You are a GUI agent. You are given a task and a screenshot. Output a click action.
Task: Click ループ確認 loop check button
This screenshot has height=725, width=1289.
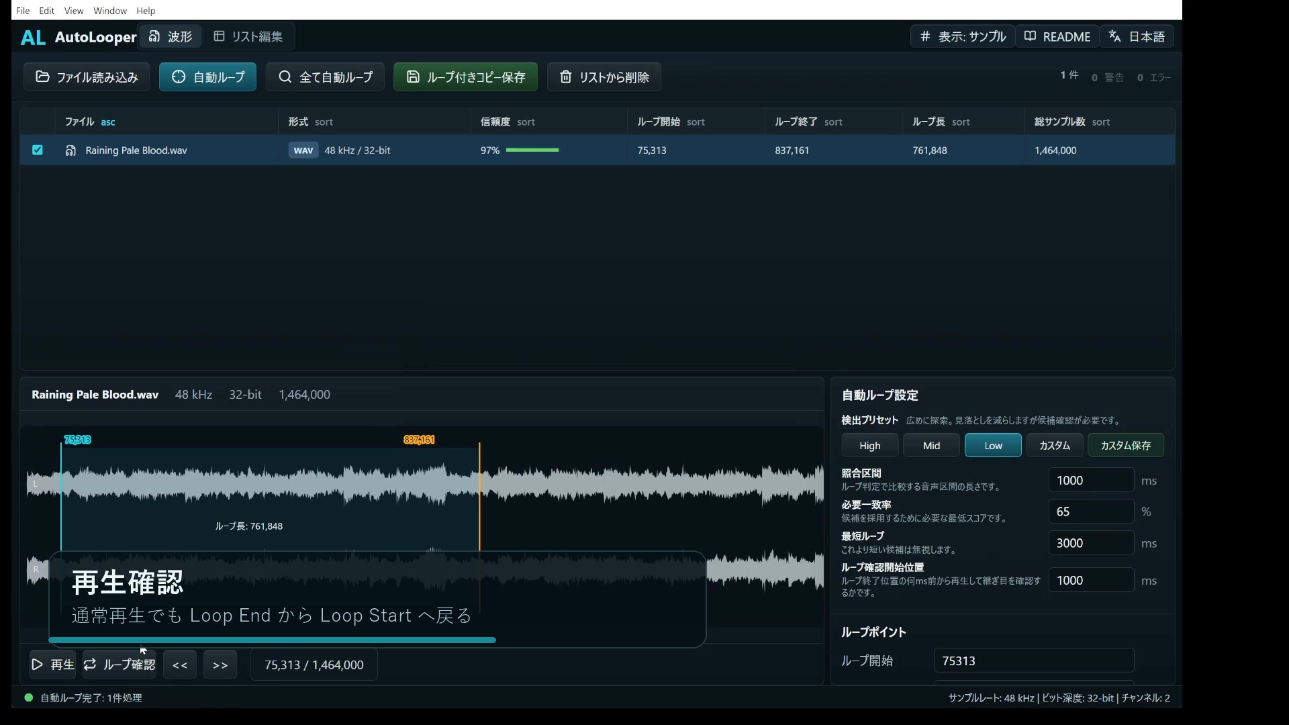pos(120,665)
